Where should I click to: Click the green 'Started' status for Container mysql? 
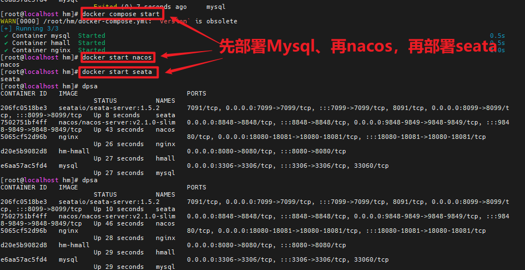point(91,36)
